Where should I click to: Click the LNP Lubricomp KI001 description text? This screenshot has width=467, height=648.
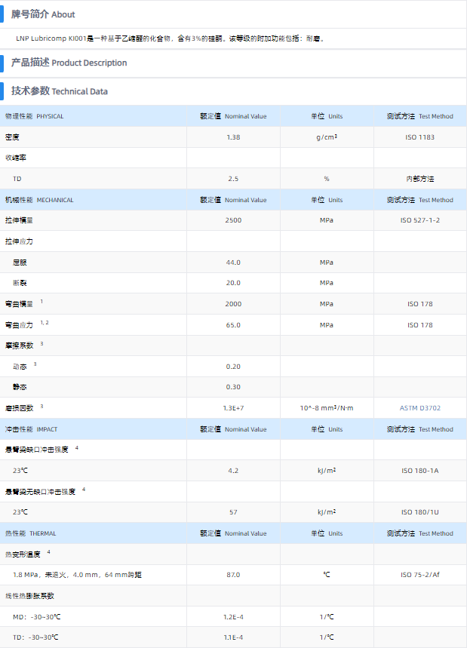click(x=170, y=38)
